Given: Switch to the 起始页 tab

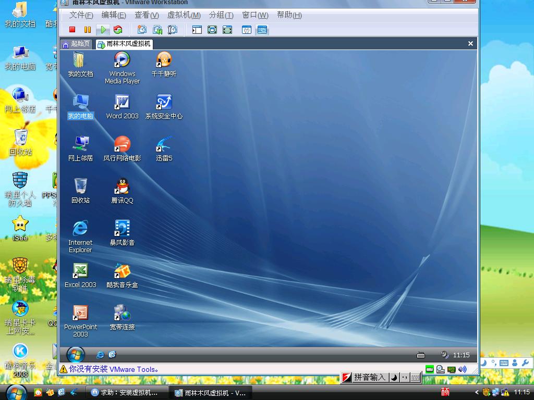Looking at the screenshot, I should point(76,44).
